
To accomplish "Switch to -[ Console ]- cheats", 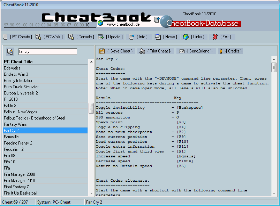I will [x=85, y=37].
